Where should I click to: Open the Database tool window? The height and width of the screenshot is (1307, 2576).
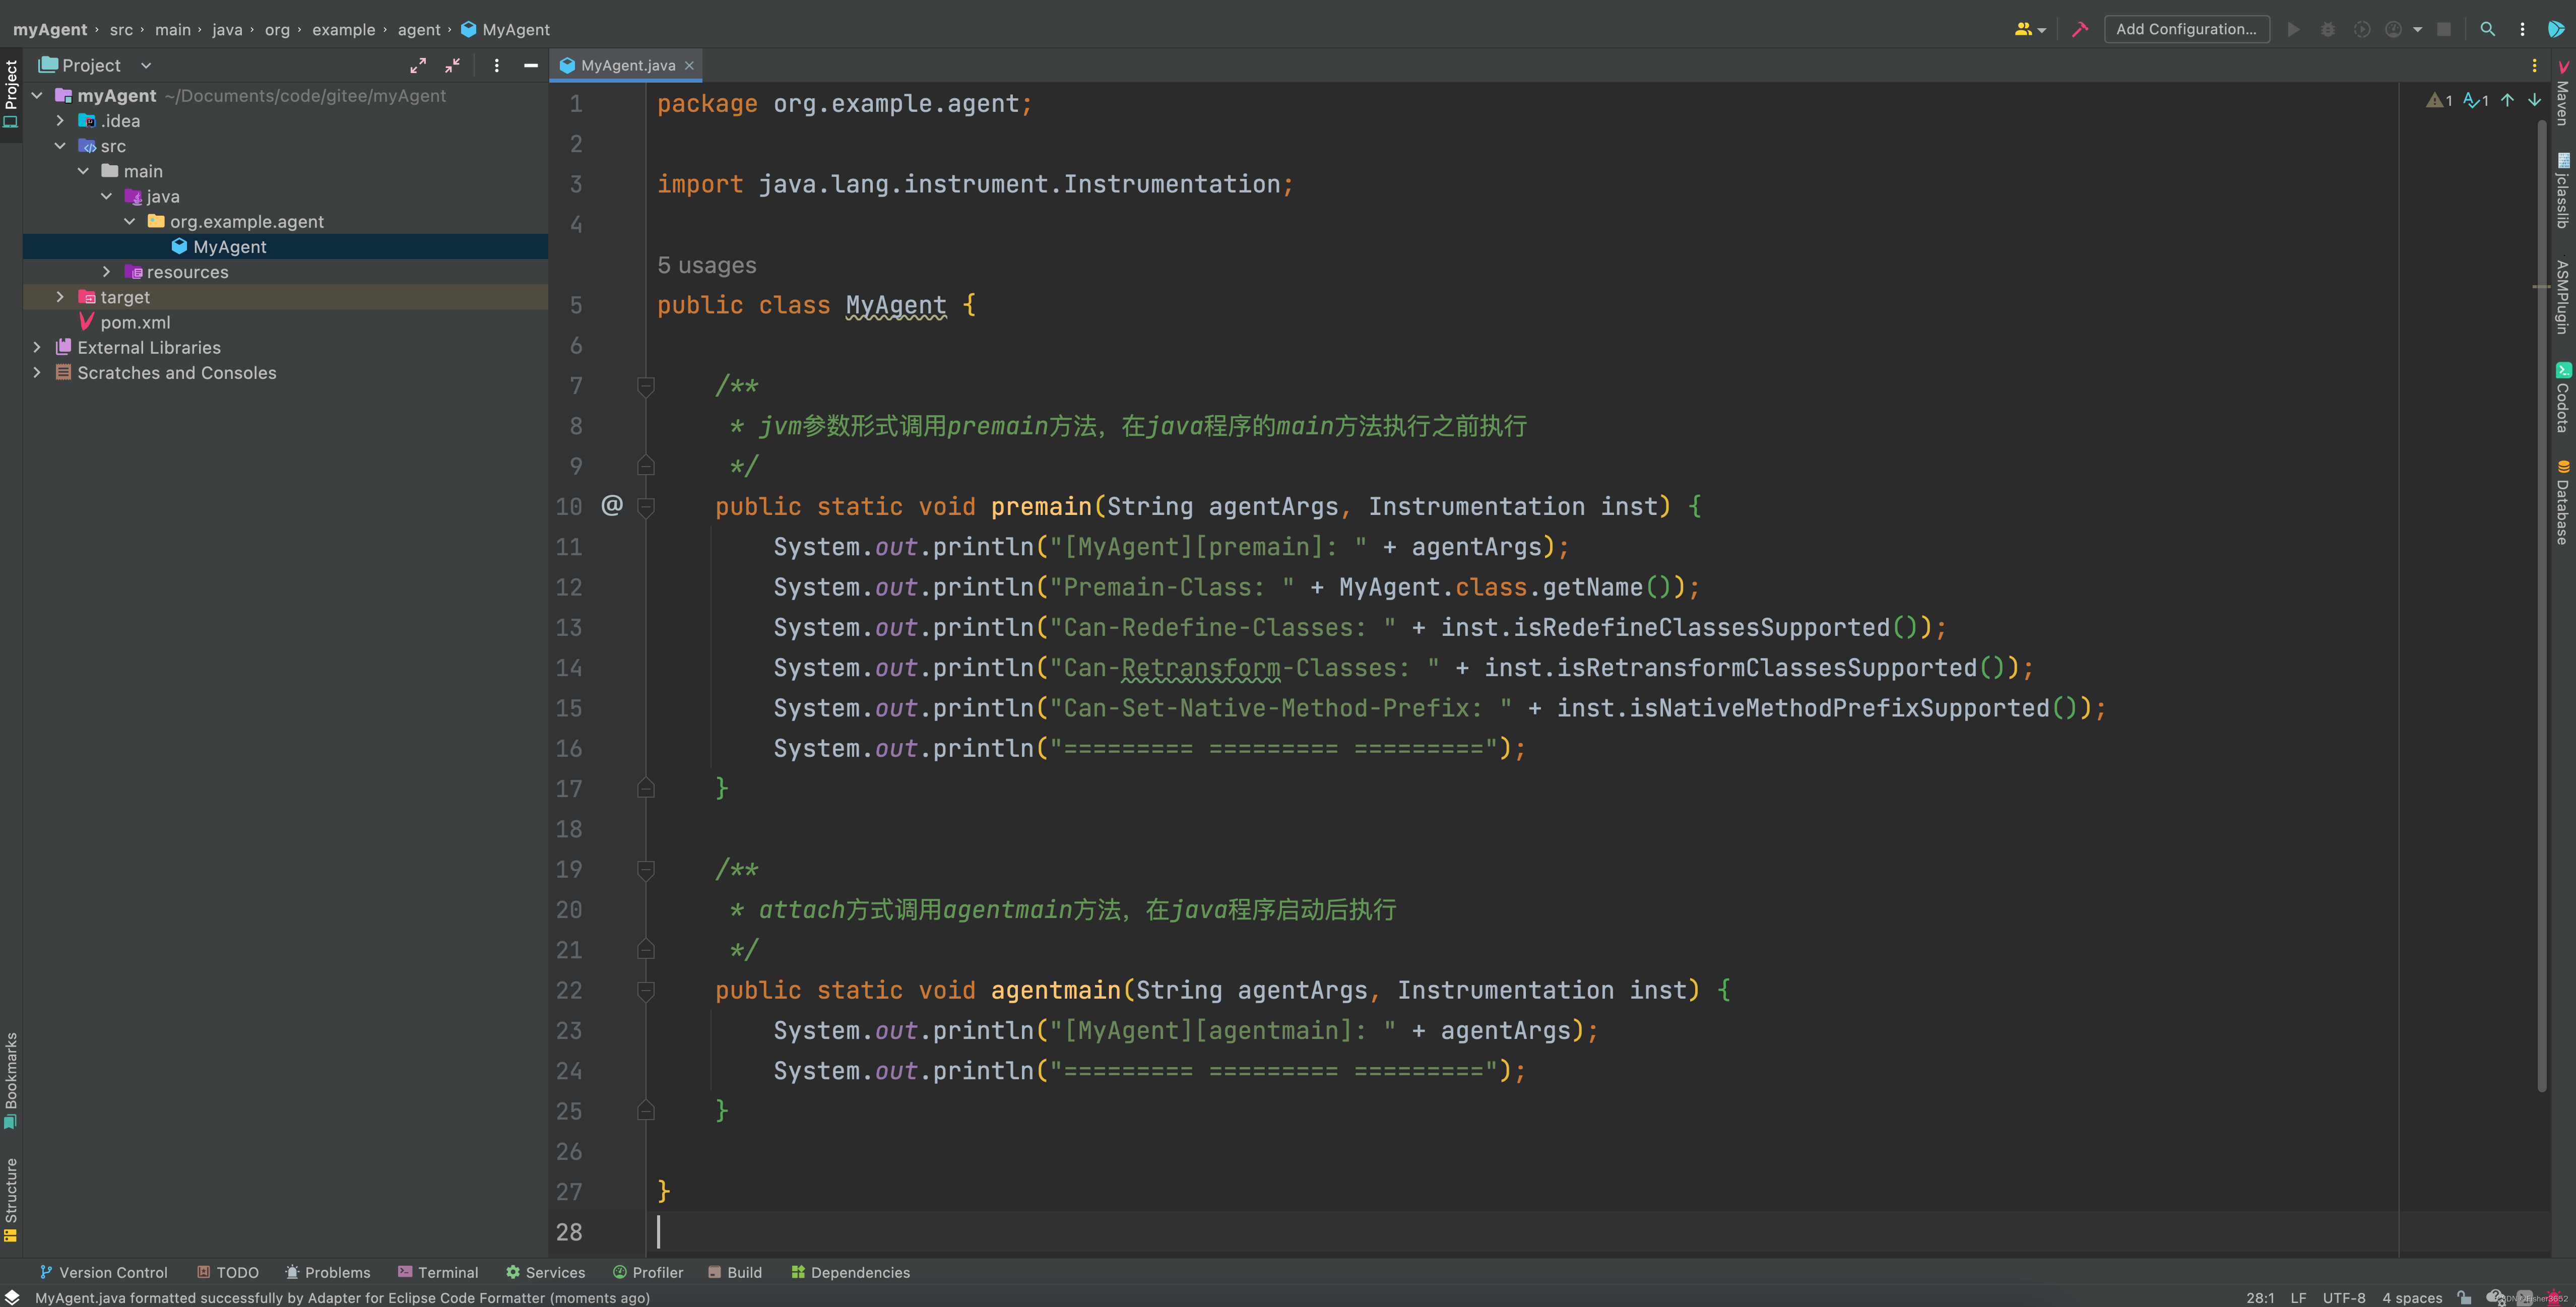click(x=2563, y=502)
